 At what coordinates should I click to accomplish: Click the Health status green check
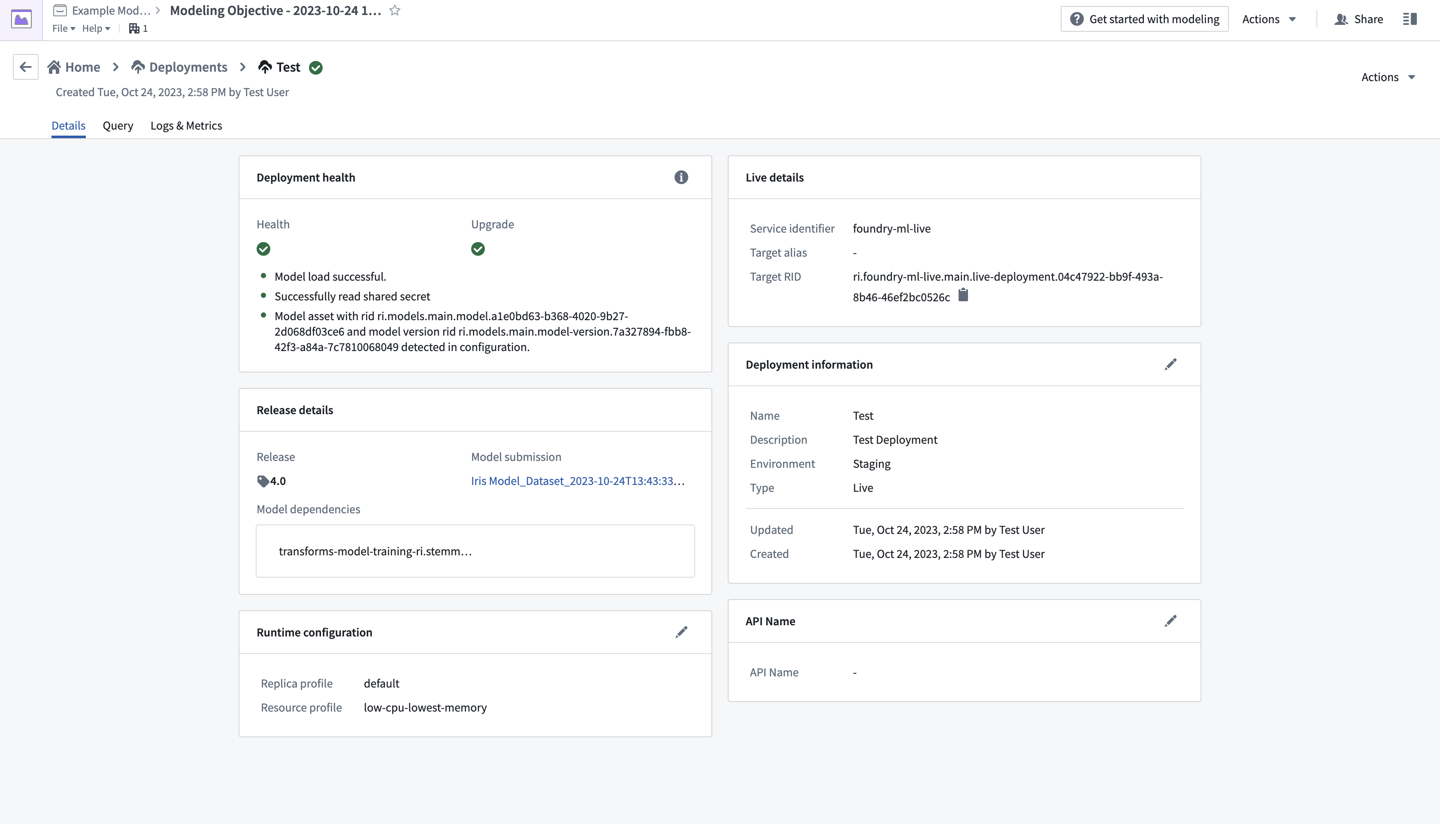point(263,249)
